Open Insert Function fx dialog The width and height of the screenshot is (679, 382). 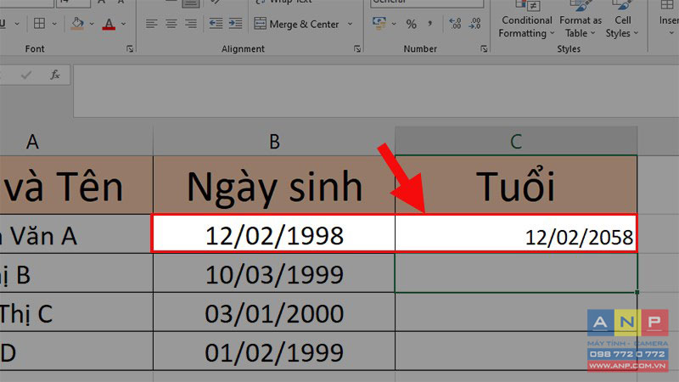(55, 75)
